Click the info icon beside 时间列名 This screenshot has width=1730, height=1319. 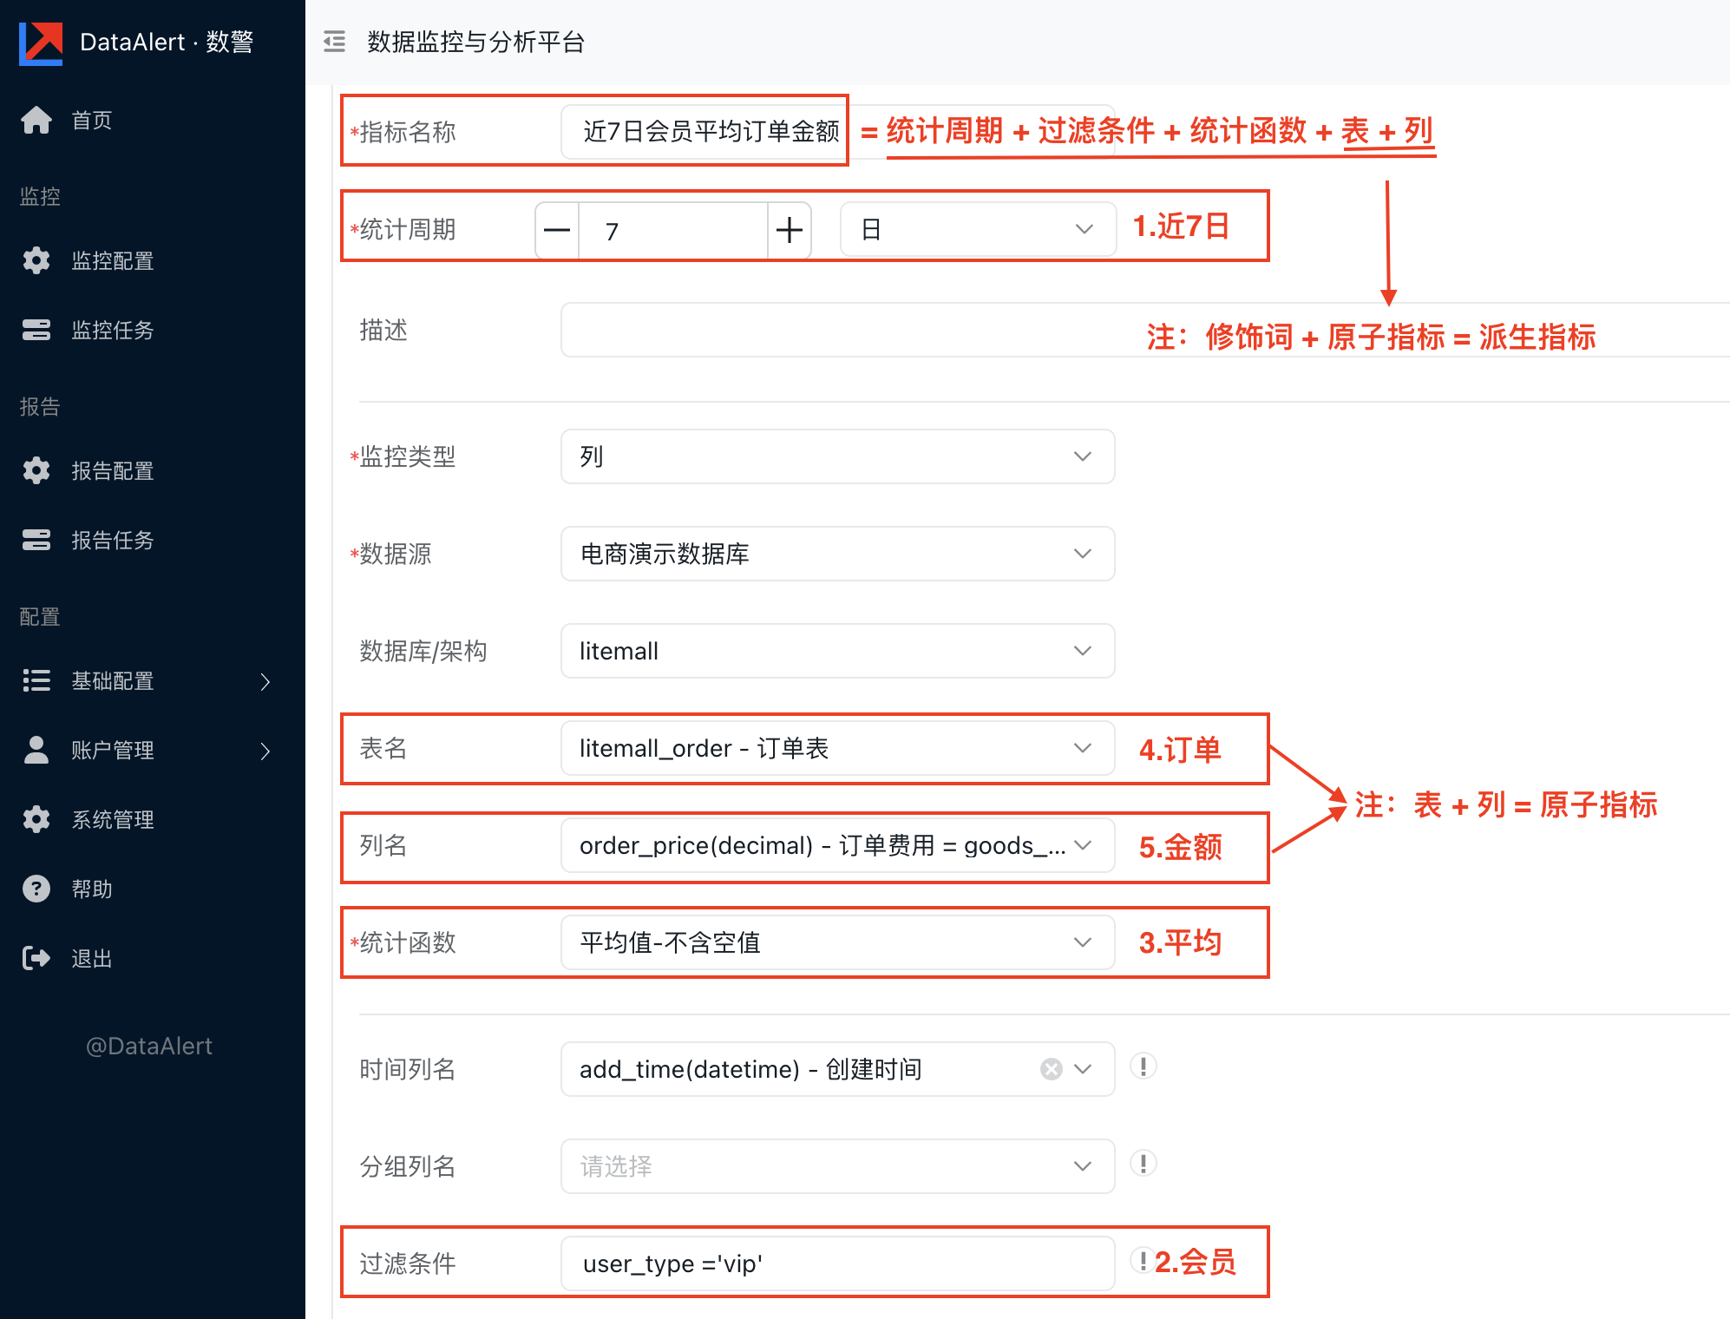point(1143,1066)
